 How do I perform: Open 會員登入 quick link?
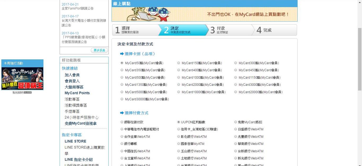(x=72, y=81)
